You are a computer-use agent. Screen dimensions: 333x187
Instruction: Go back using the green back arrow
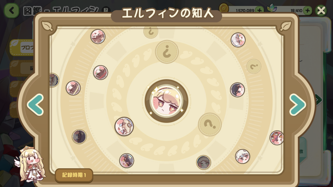11,11
